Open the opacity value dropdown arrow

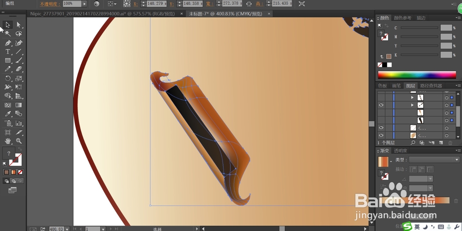click(x=84, y=4)
